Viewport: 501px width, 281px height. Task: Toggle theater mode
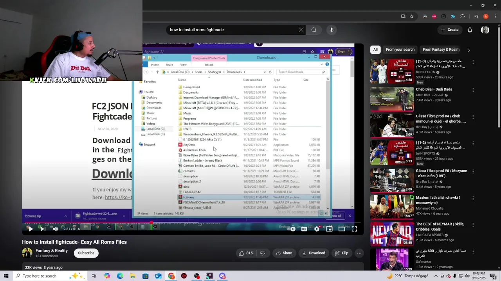[342, 229]
